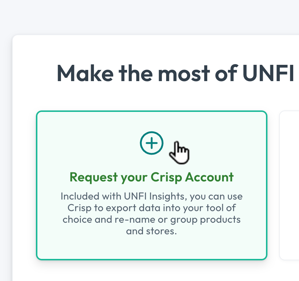
Task: Click the white panel area below the Crisp card
Action: pos(151,271)
